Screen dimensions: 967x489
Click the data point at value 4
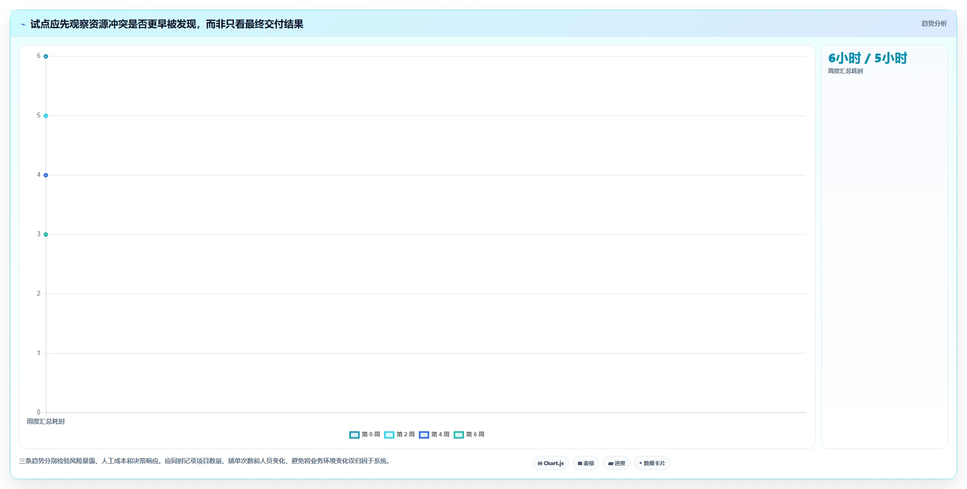46,175
